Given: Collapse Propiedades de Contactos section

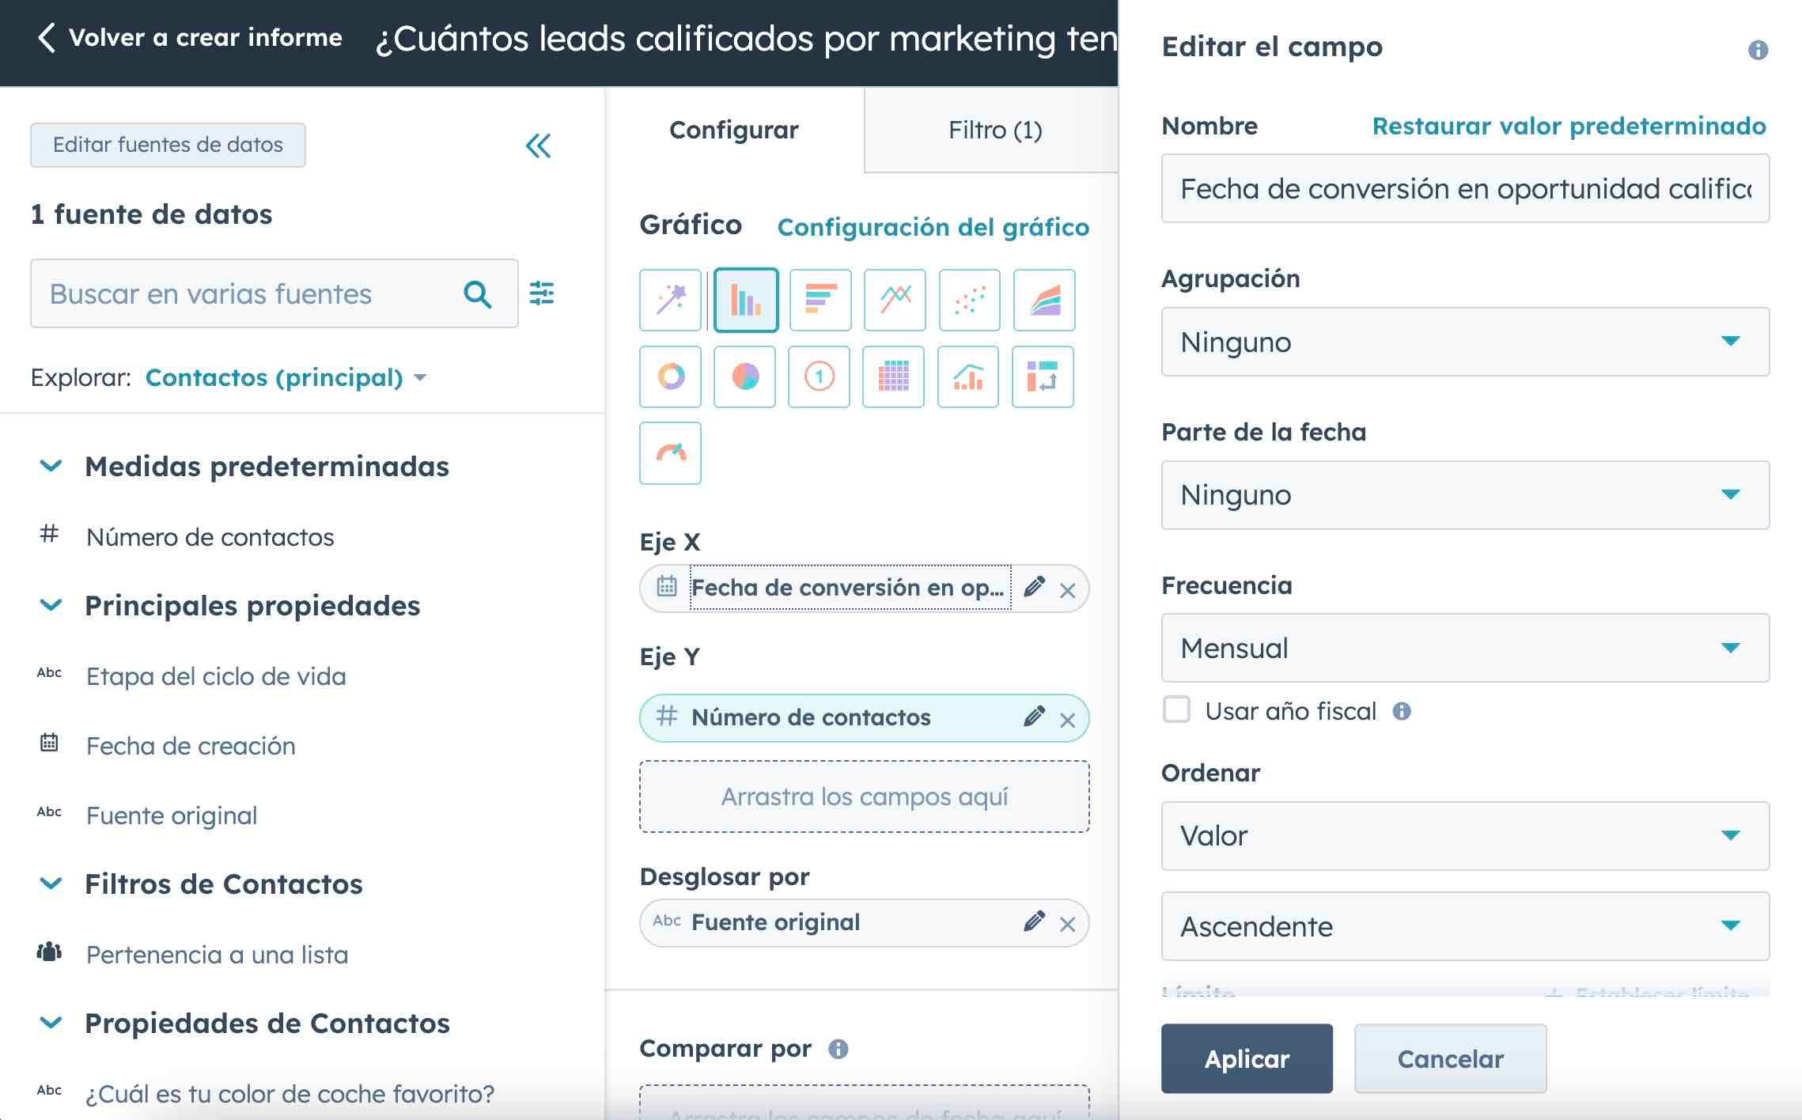Looking at the screenshot, I should pyautogui.click(x=51, y=1023).
